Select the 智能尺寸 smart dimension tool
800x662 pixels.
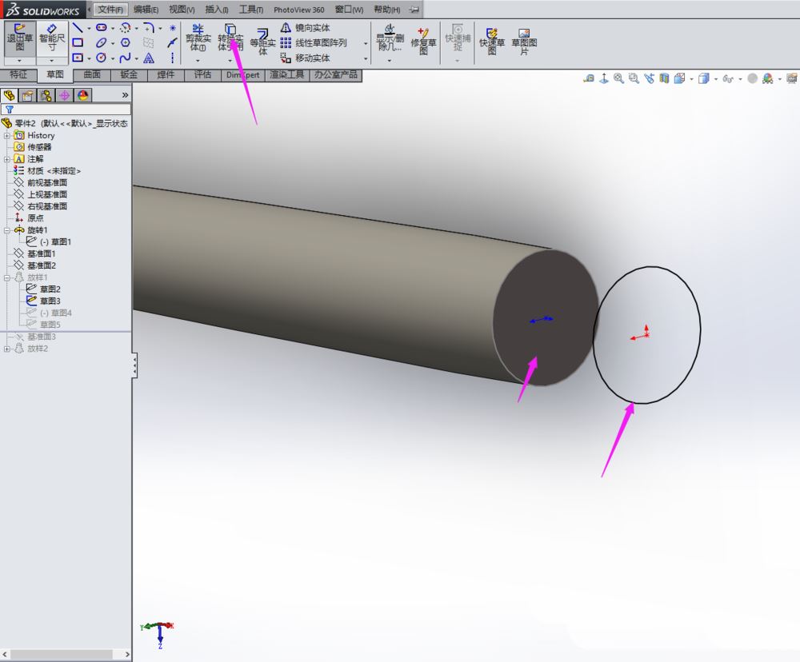coord(52,38)
